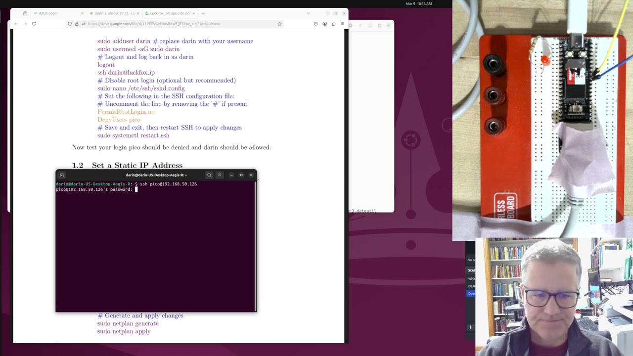This screenshot has width=633, height=356.
Task: Minimize the terminal window
Action: pyautogui.click(x=231, y=175)
